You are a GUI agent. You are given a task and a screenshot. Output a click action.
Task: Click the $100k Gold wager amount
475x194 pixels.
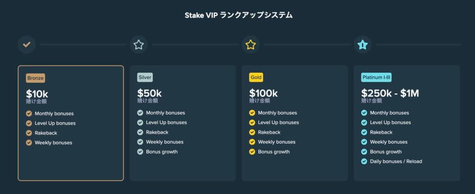click(x=263, y=93)
